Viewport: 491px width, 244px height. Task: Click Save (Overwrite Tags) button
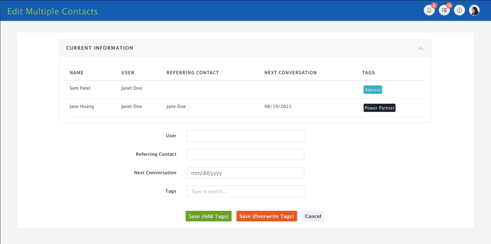pos(266,216)
